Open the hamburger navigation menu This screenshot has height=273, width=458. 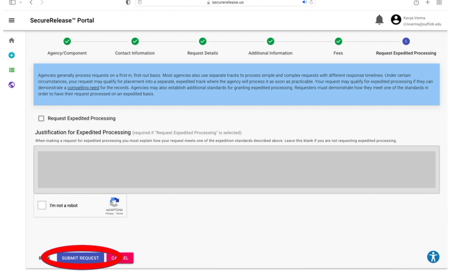(x=11, y=21)
